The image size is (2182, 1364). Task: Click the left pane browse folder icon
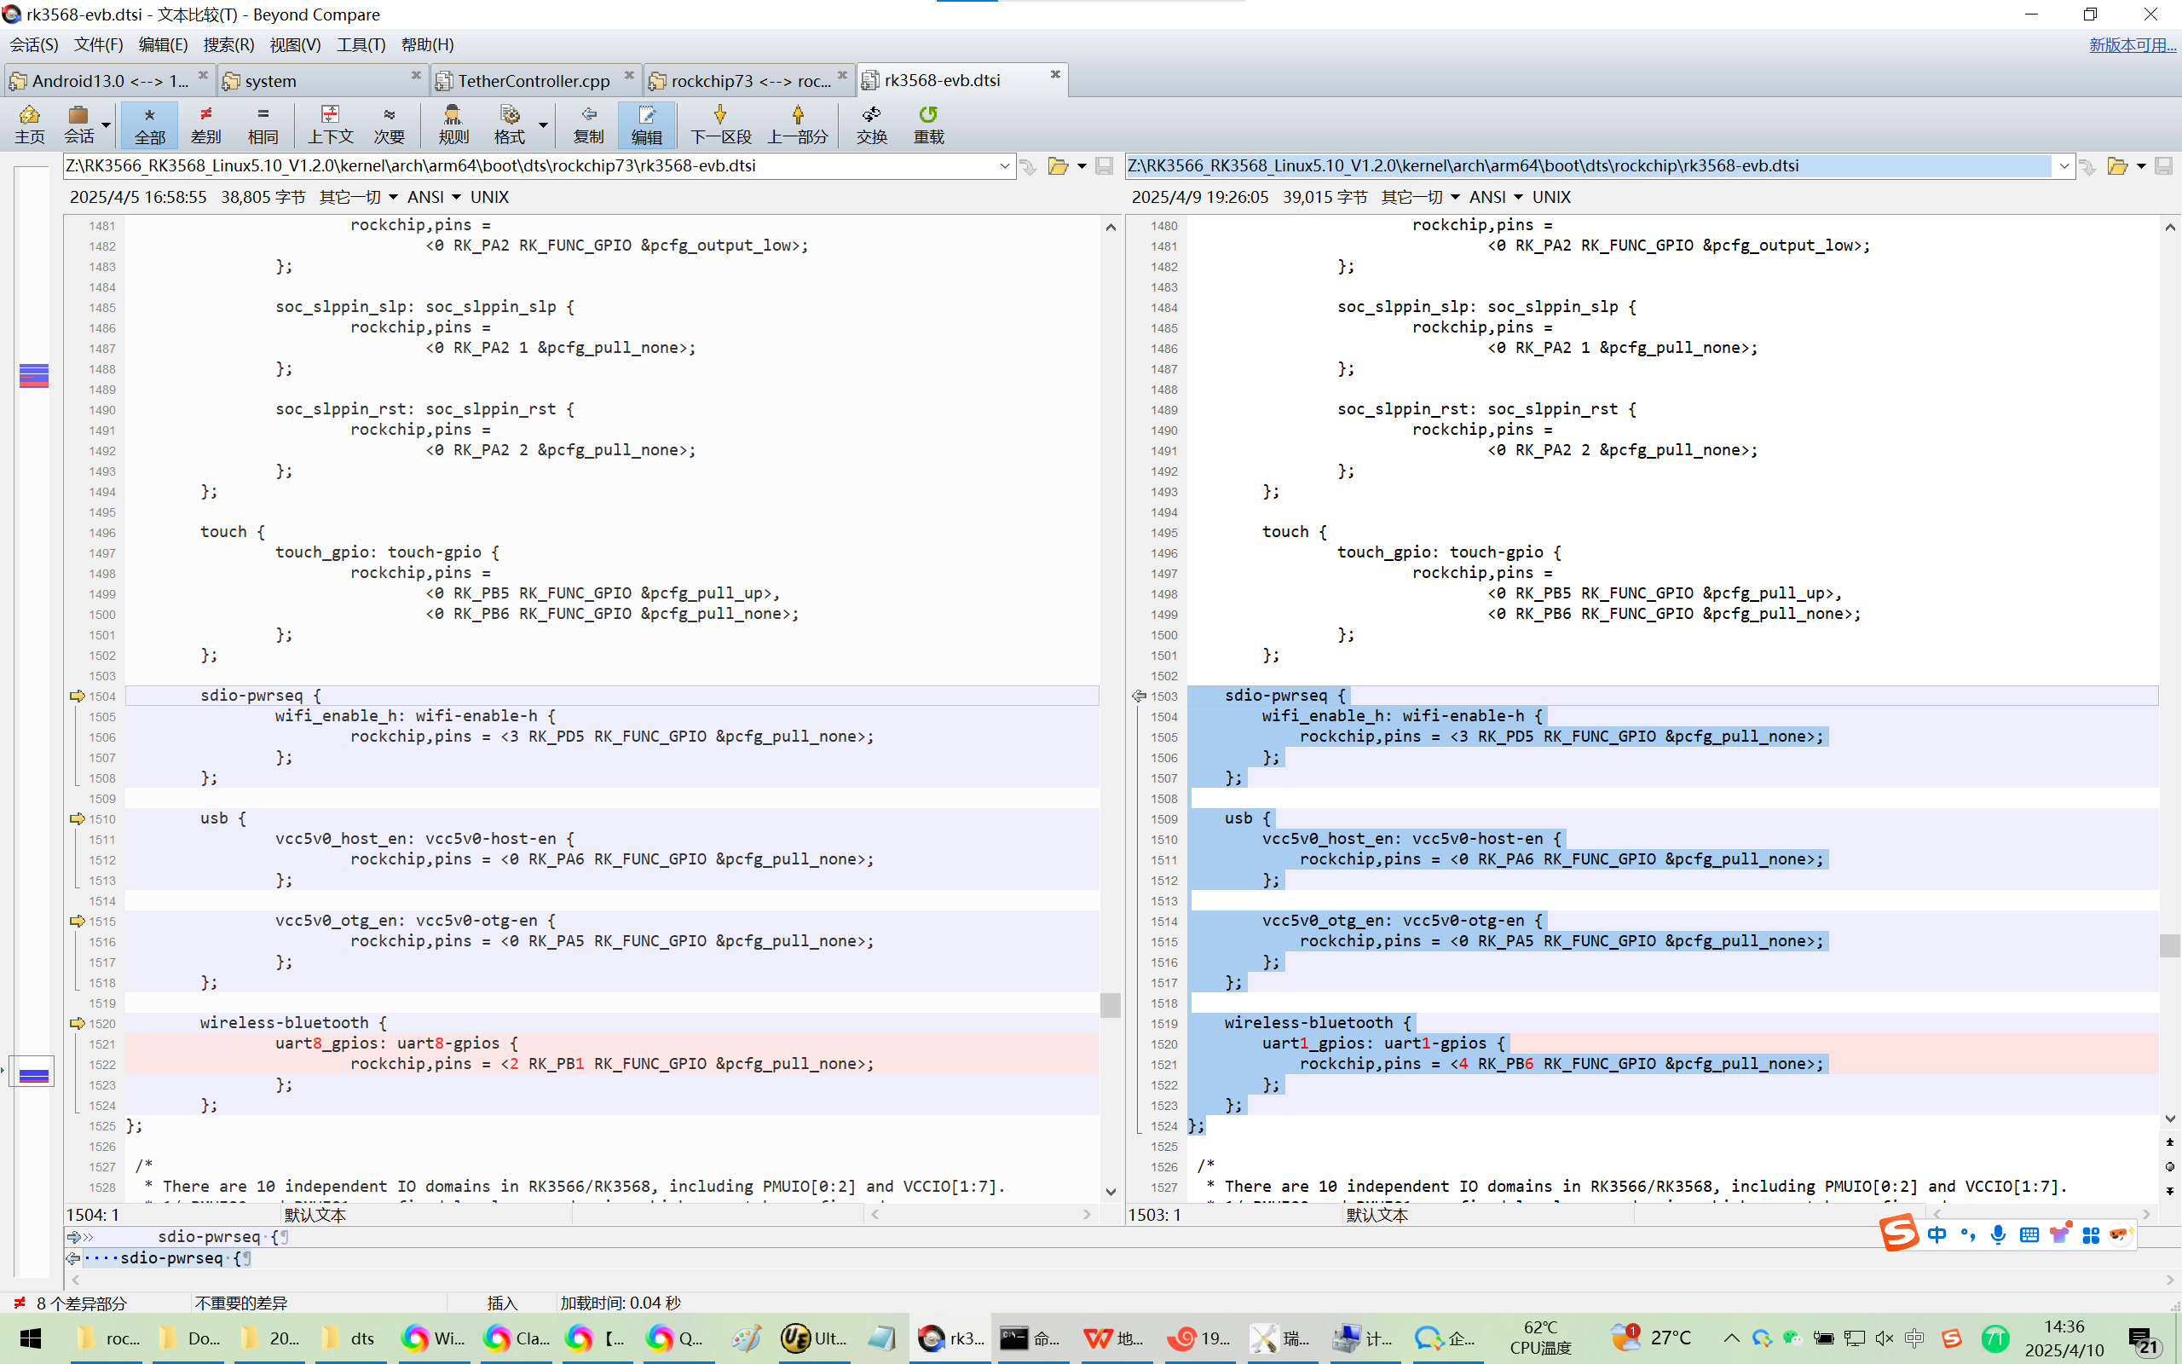[x=1058, y=166]
